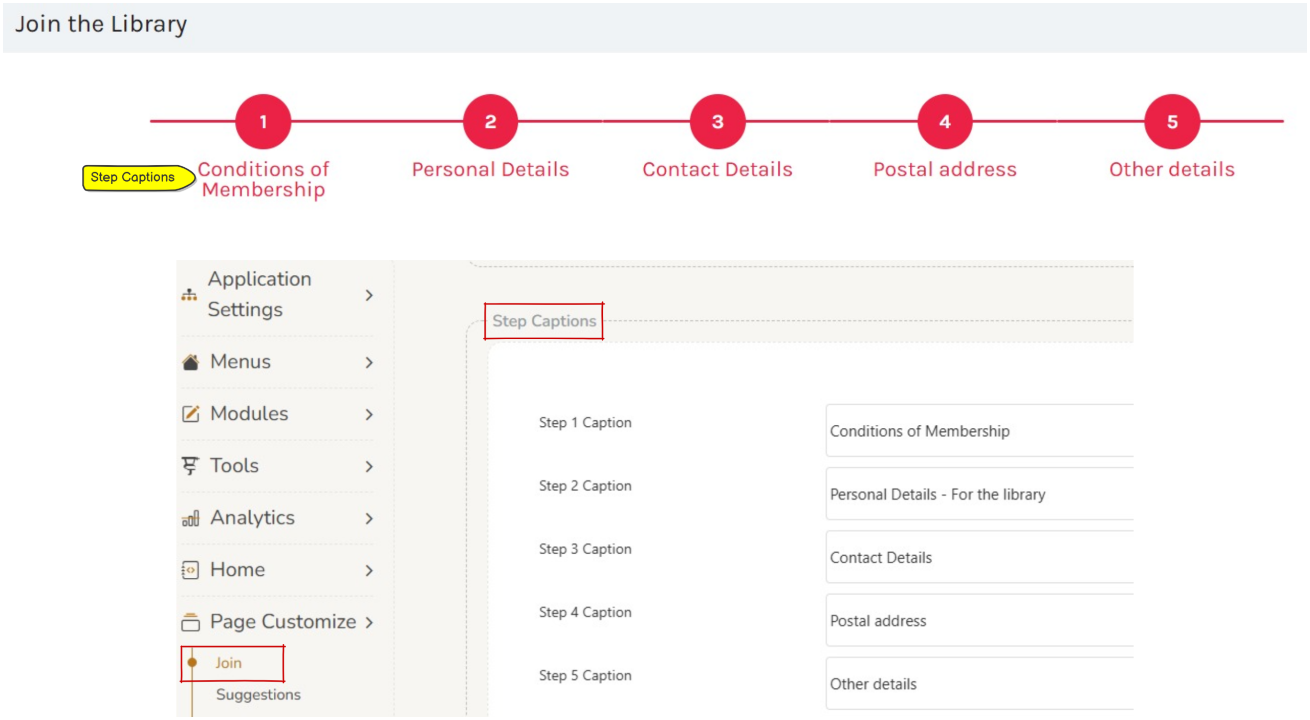Screen dimensions: 1310x720
Task: Expand the Menus section arrow
Action: pyautogui.click(x=369, y=363)
